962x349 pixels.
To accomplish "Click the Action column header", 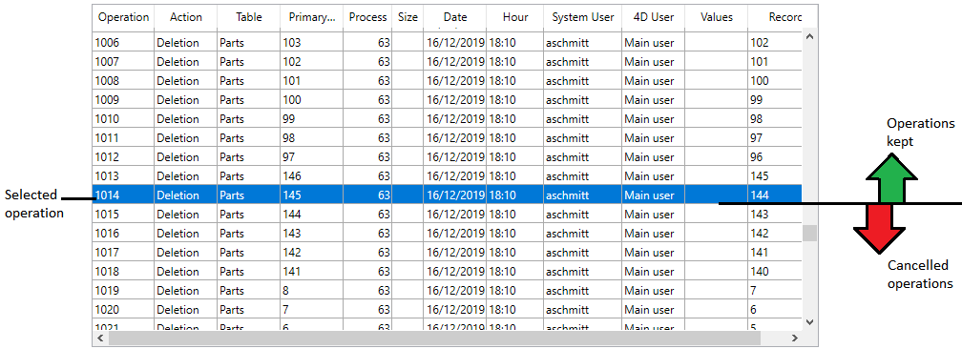I will coord(186,17).
